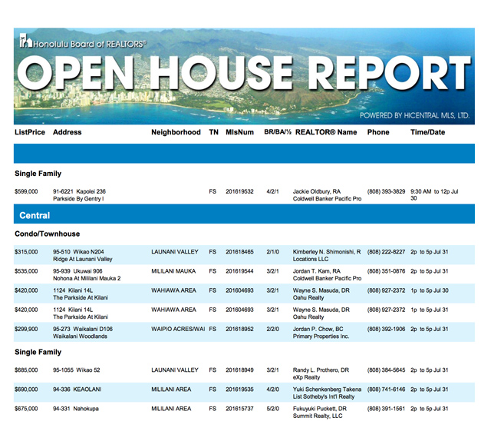
Task: Click phone number (808) 391-1561
Action: pos(386,409)
